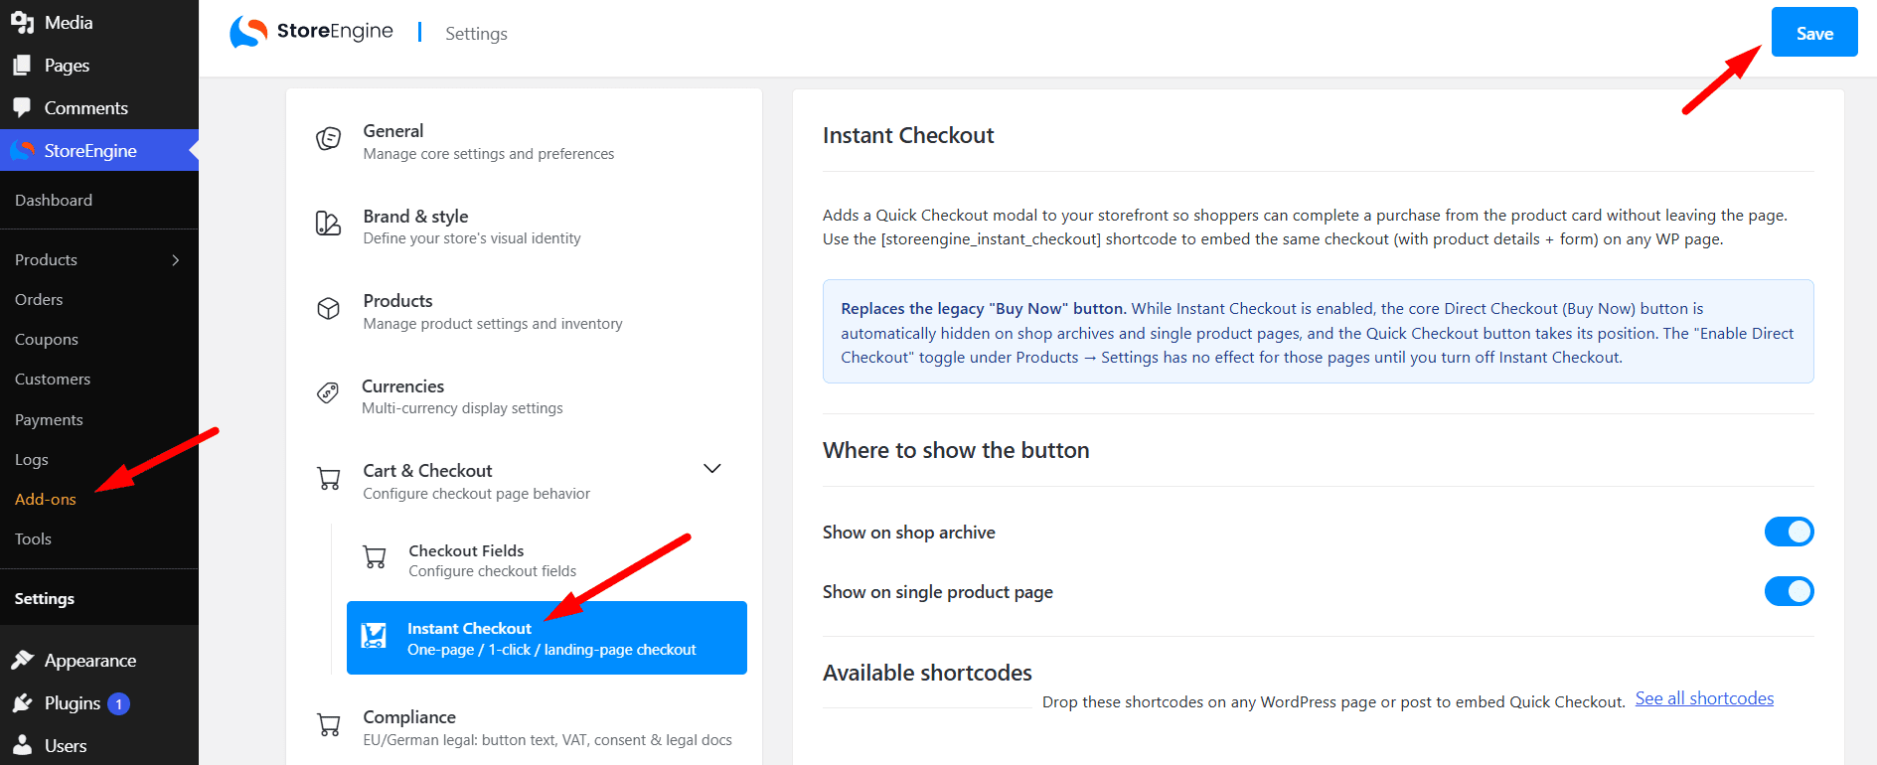This screenshot has height=765, width=1877.
Task: Click the Compliance cart icon
Action: 328,725
